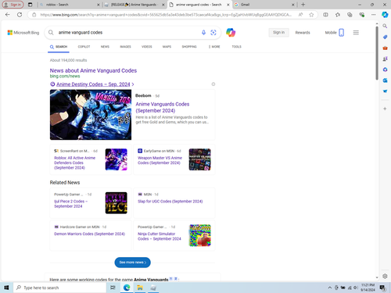Image resolution: width=391 pixels, height=293 pixels.
Task: Add this page to favorites star
Action: click(311, 15)
